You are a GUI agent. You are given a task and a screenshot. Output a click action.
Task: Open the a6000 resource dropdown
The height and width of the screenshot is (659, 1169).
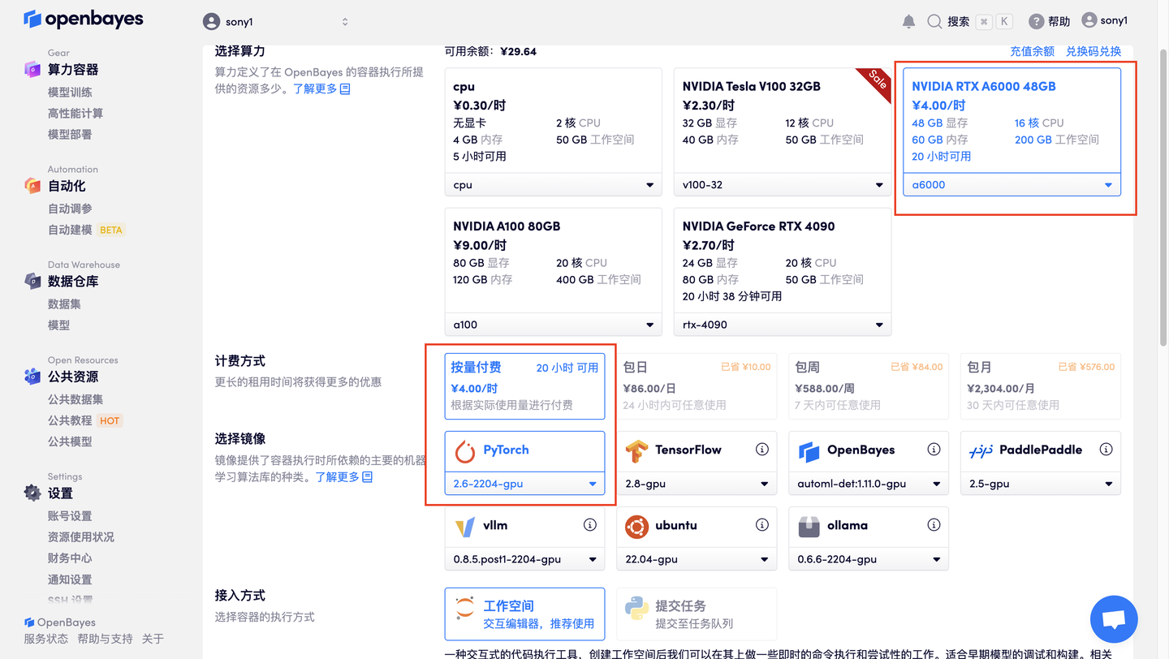(x=1012, y=185)
